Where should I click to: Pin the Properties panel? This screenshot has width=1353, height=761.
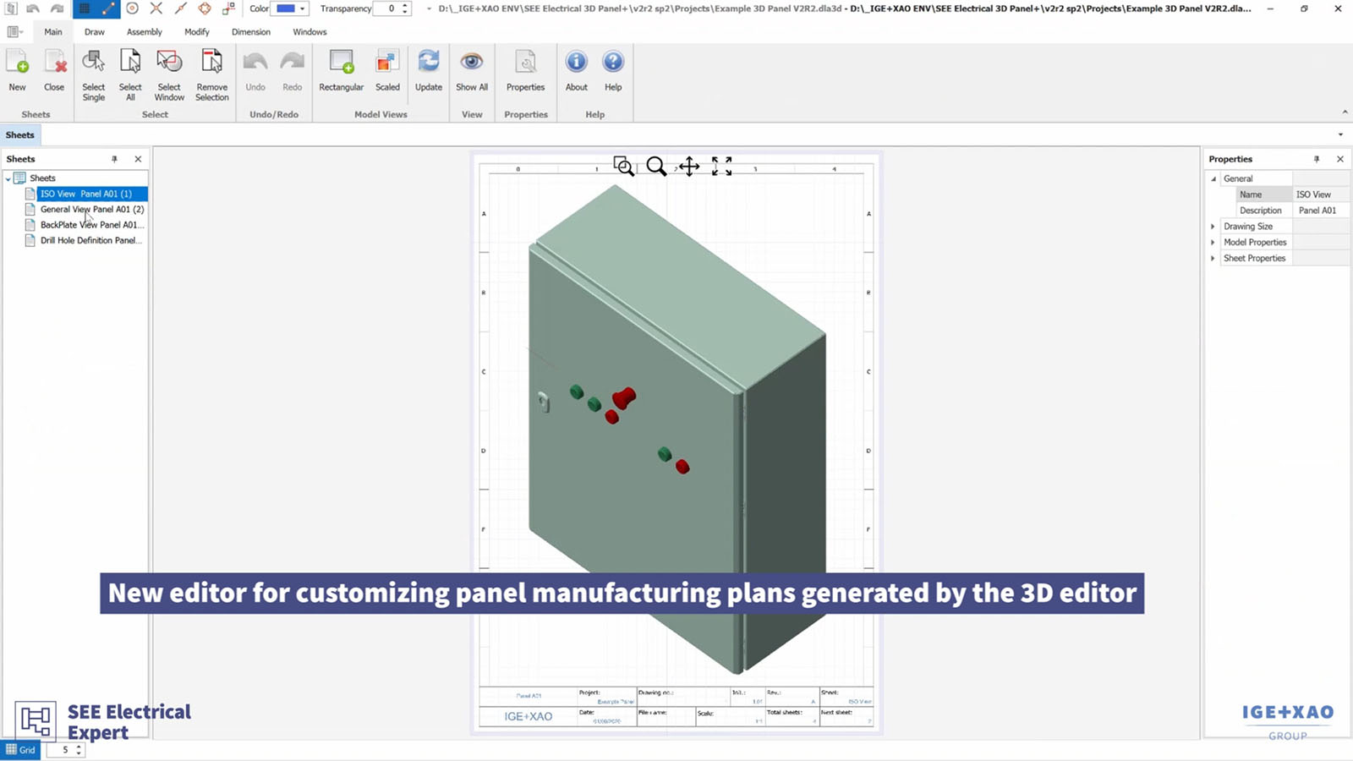[x=1317, y=159]
